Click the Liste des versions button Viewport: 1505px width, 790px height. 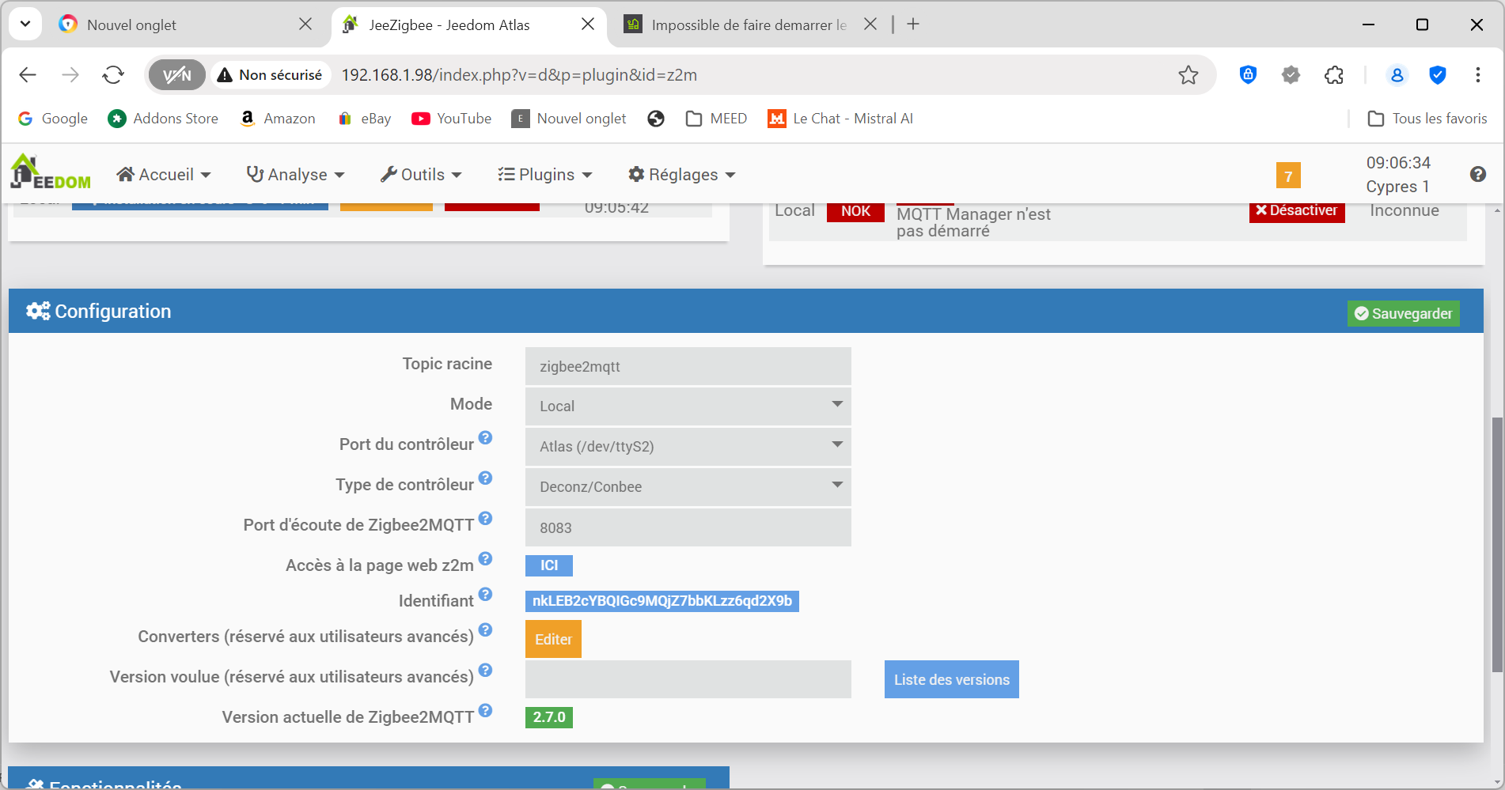point(951,679)
